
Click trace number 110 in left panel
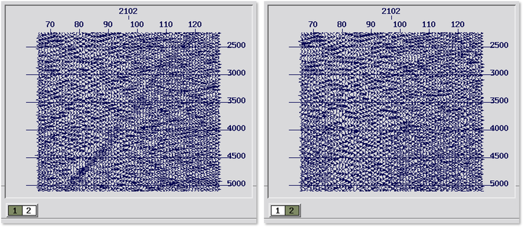pos(166,24)
